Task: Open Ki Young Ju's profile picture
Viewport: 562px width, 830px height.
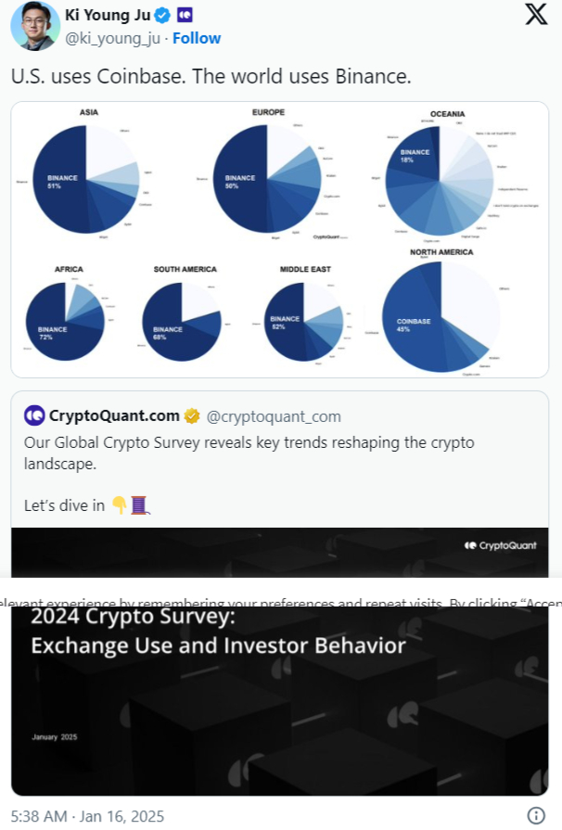Action: click(34, 25)
